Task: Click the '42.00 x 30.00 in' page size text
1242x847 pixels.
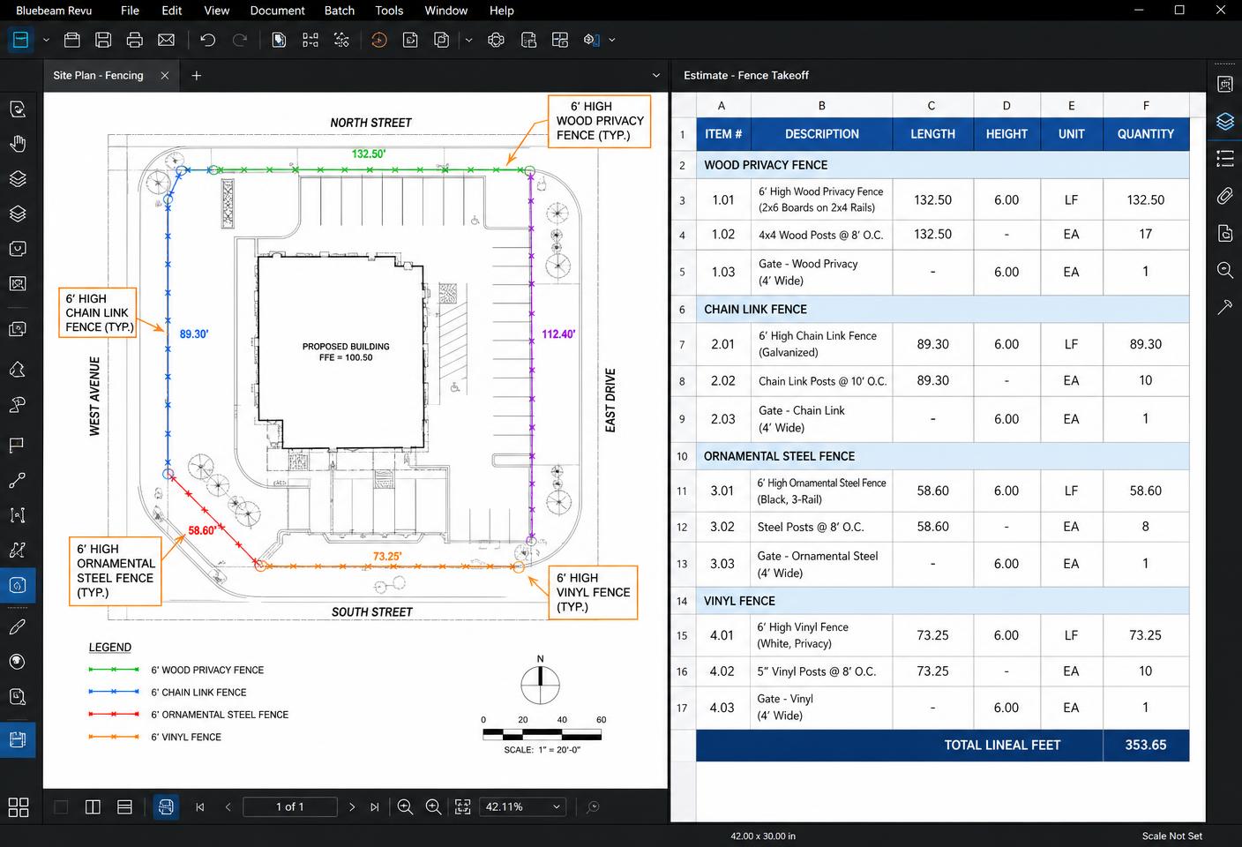Action: click(x=763, y=836)
